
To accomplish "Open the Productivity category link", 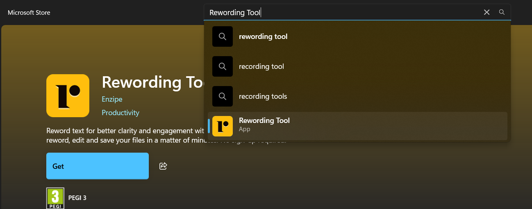I will tap(120, 113).
